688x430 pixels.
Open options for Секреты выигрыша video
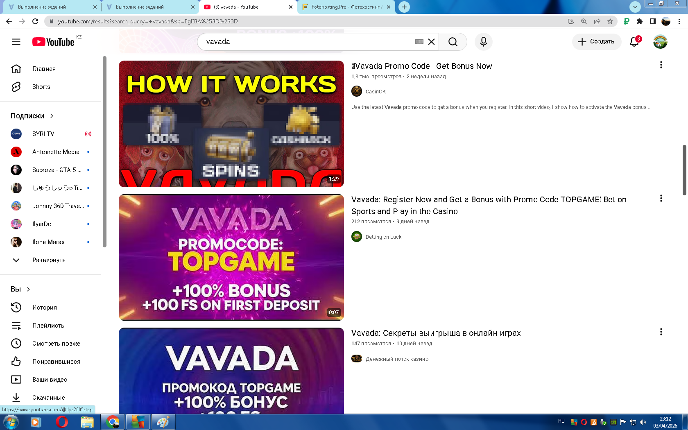[x=661, y=332]
